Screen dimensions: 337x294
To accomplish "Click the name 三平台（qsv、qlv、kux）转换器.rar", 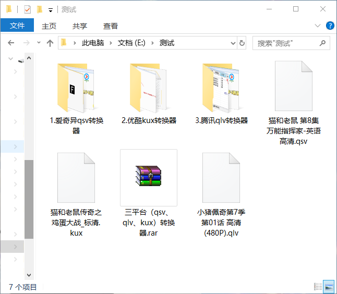I will pos(149,223).
